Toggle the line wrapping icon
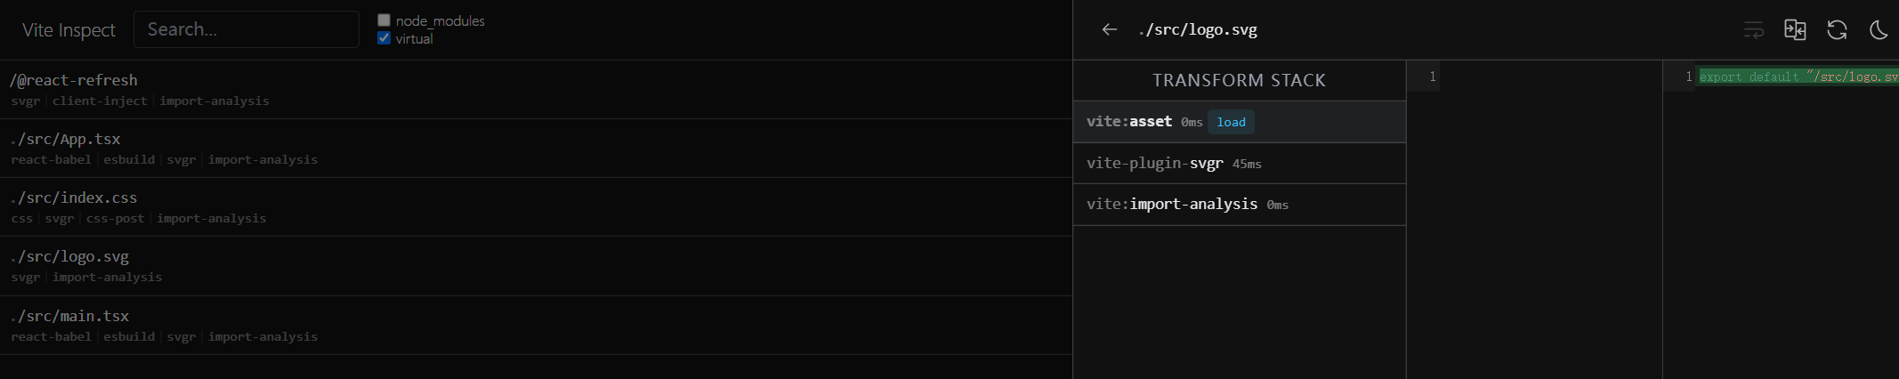 [1753, 29]
